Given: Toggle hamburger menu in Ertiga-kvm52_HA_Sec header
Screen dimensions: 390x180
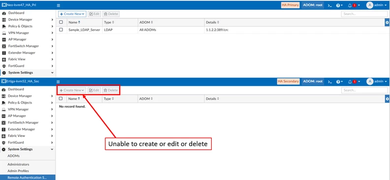Looking at the screenshot, I should tap(58, 82).
